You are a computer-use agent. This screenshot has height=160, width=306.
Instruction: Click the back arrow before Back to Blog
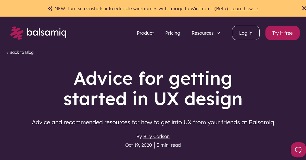coord(7,52)
